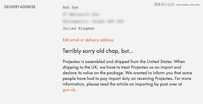This screenshot has width=203, height=104.
Task: Click the blurred city and postcode line
Action: click(x=93, y=21)
